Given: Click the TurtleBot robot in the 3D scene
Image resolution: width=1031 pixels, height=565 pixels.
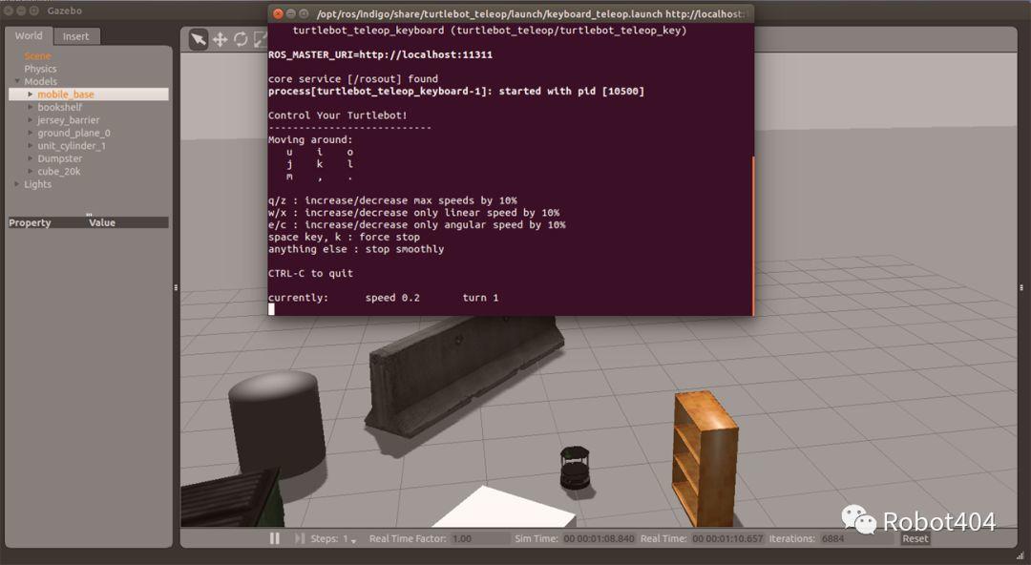Looking at the screenshot, I should coord(575,468).
